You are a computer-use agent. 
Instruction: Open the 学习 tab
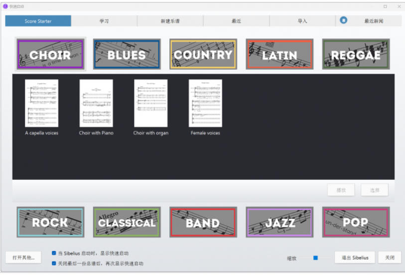click(x=104, y=21)
